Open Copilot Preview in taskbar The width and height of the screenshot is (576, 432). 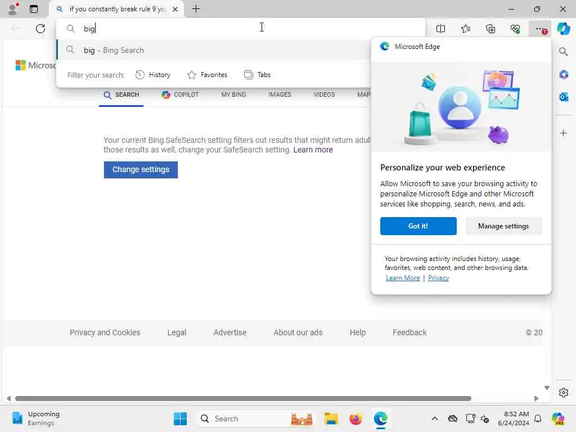pos(558,418)
